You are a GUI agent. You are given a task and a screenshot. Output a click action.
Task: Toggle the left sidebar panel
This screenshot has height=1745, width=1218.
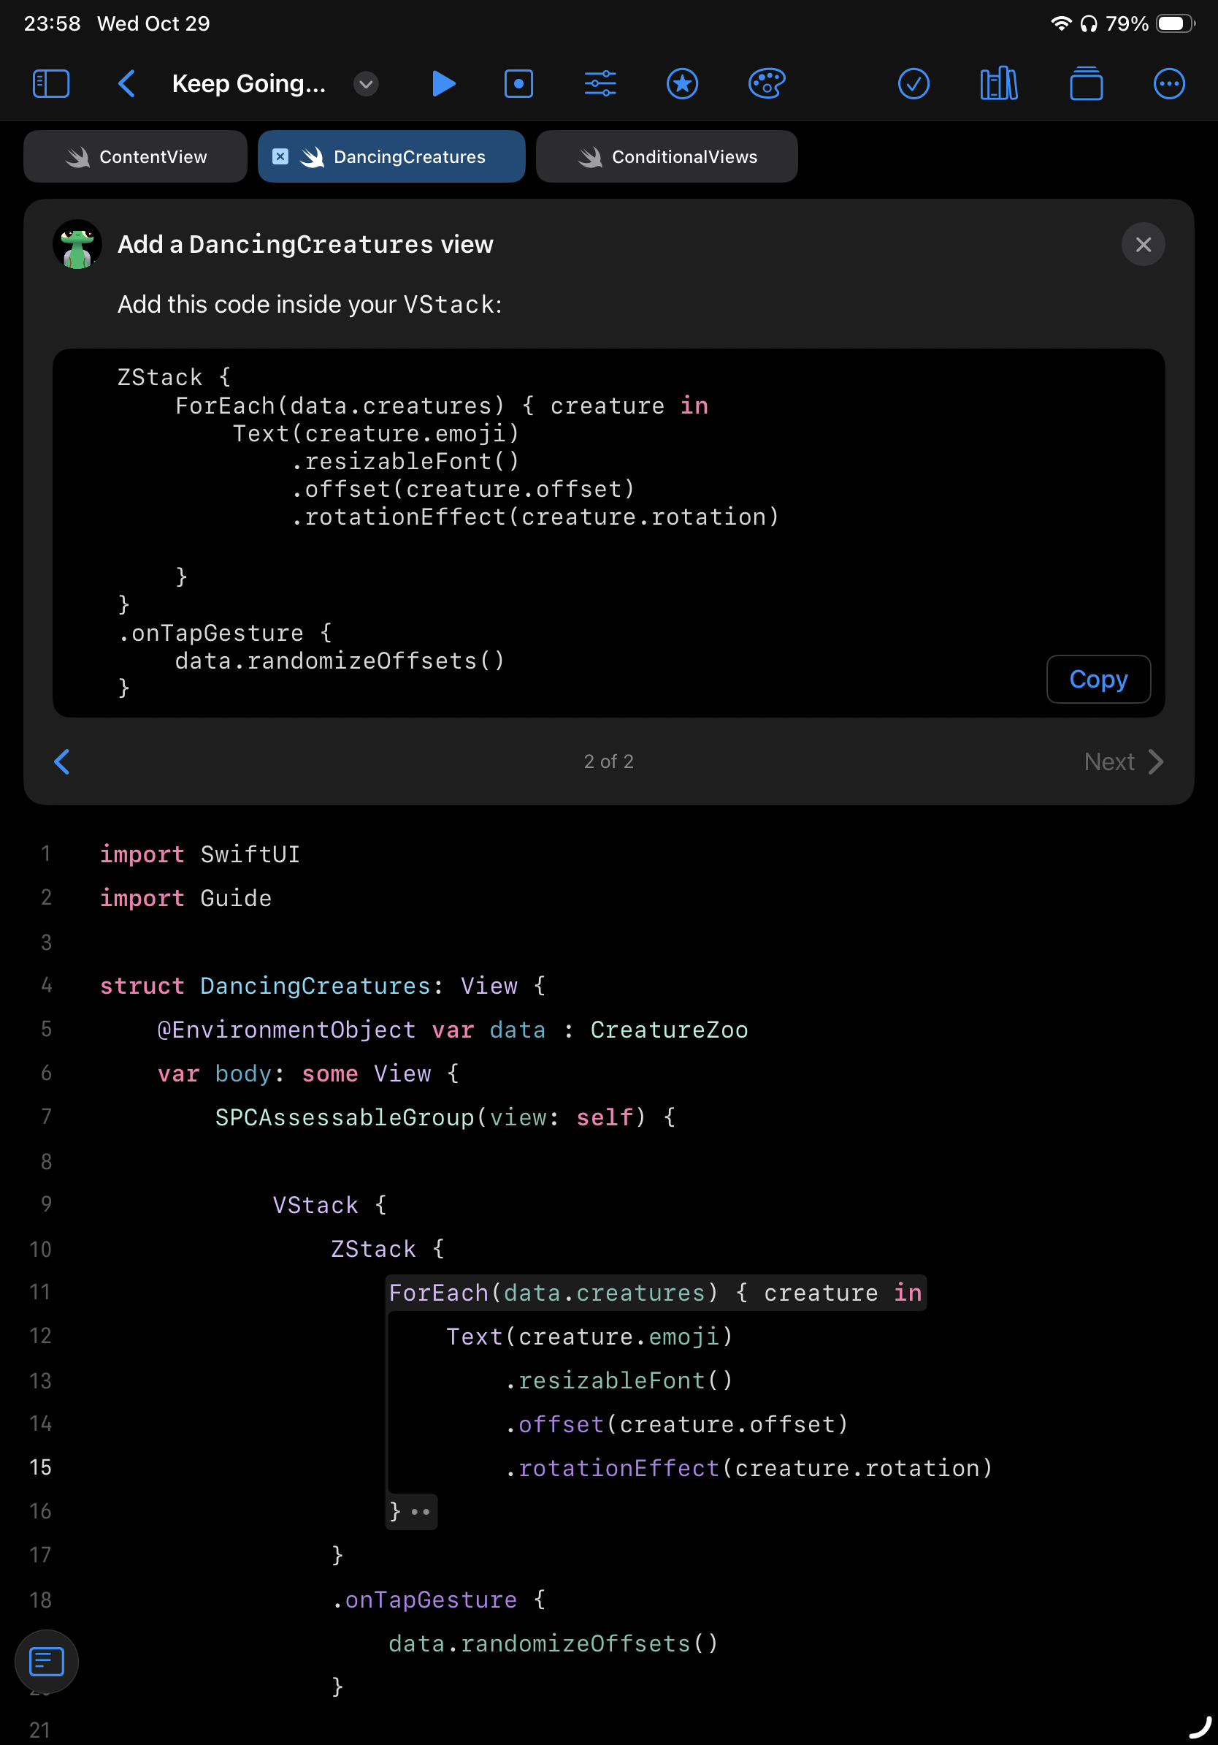[51, 83]
